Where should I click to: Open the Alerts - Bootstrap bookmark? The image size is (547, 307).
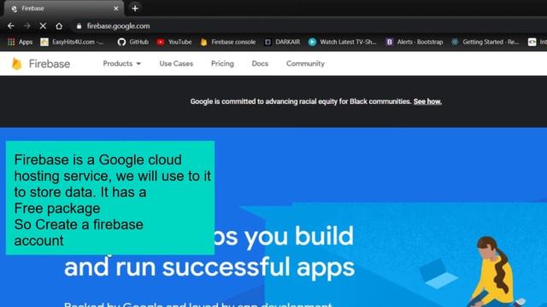[414, 42]
